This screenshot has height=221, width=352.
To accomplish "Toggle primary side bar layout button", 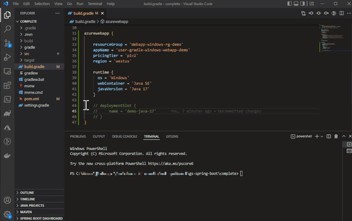I will [x=290, y=3].
